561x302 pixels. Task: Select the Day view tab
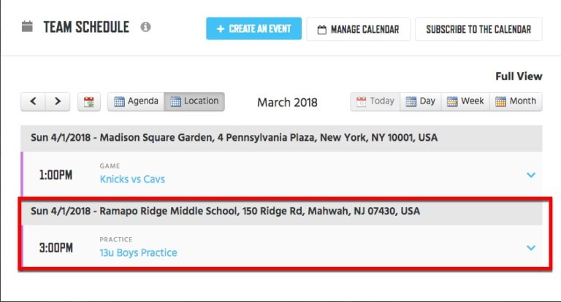(421, 101)
